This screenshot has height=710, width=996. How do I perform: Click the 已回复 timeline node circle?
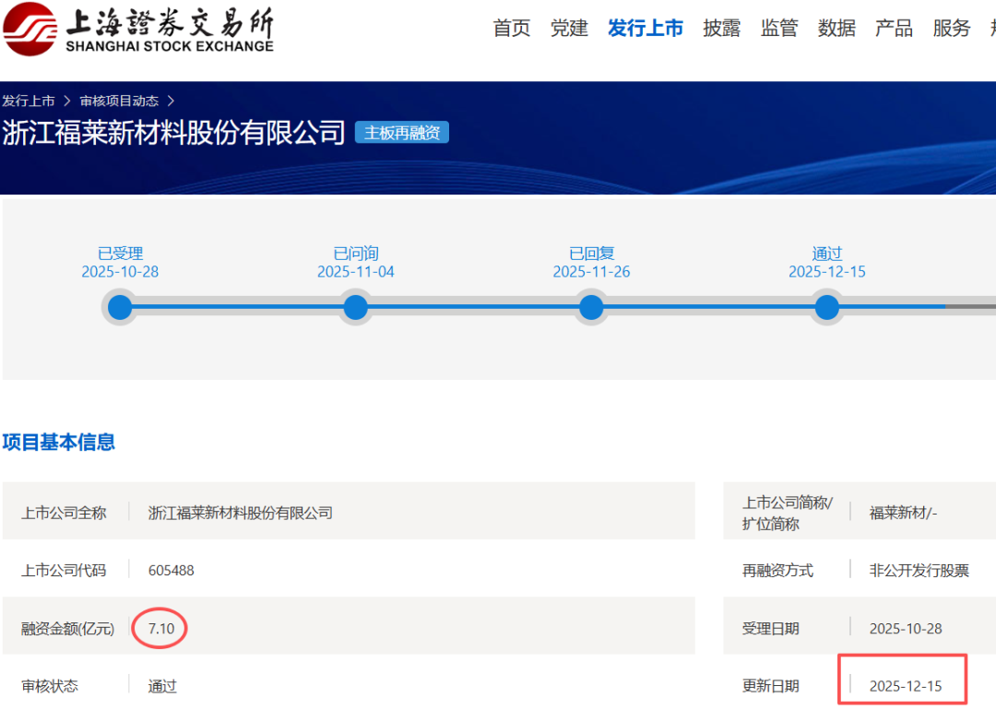click(x=591, y=307)
